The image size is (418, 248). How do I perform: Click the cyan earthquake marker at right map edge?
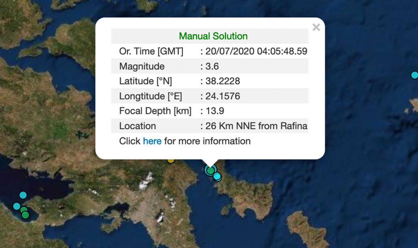[414, 75]
